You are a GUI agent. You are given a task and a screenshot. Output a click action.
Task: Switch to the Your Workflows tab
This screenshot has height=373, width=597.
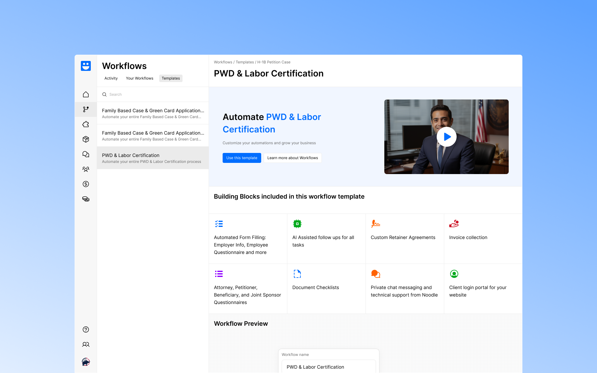pyautogui.click(x=139, y=78)
